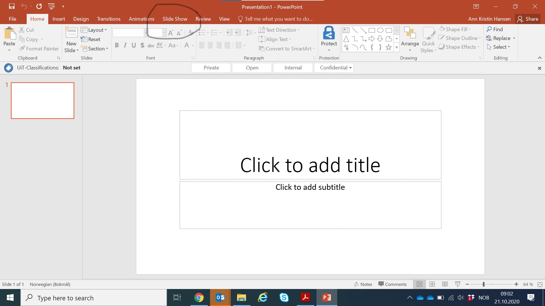Screen dimensions: 545x306
Task: Toggle the Comments pane in the status bar
Action: [x=392, y=284]
